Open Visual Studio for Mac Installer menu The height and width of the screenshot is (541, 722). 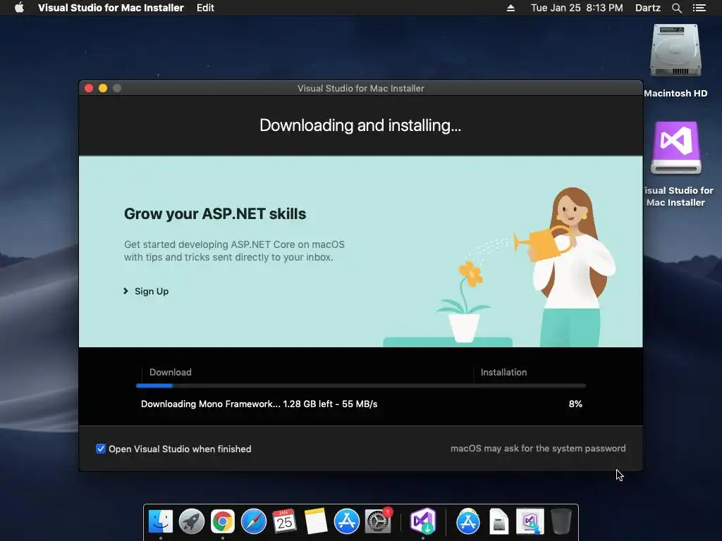coord(111,8)
